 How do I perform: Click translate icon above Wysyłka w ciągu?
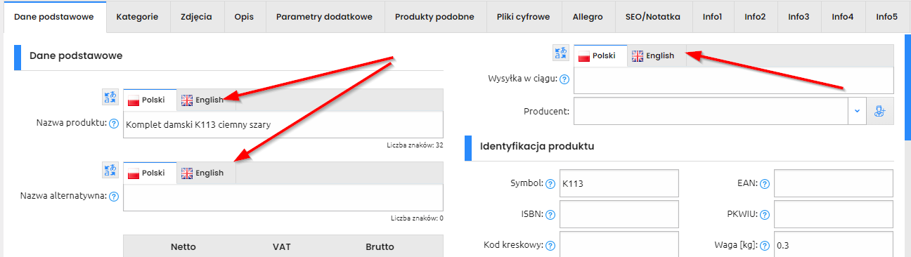pos(561,53)
